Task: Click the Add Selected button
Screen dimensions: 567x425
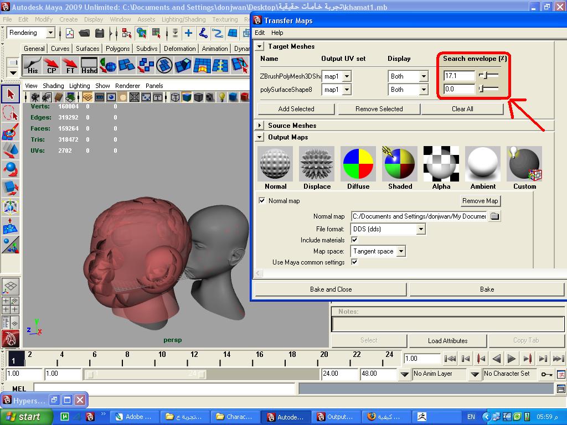Action: click(296, 109)
